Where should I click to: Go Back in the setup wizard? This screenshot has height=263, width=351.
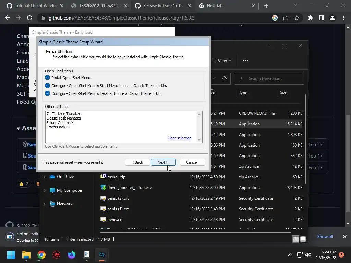click(x=137, y=162)
